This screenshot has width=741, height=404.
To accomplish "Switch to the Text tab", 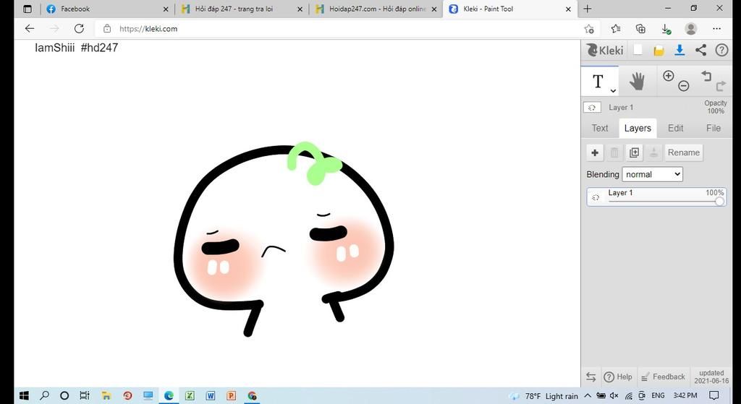I will (x=600, y=129).
